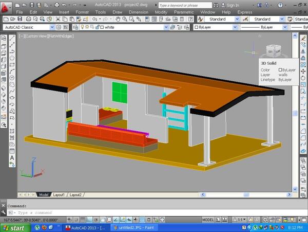308x232 pixels.
Task: Switch to the Layout1 tab
Action: click(x=59, y=194)
